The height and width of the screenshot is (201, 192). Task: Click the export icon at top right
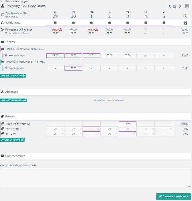coord(187,6)
